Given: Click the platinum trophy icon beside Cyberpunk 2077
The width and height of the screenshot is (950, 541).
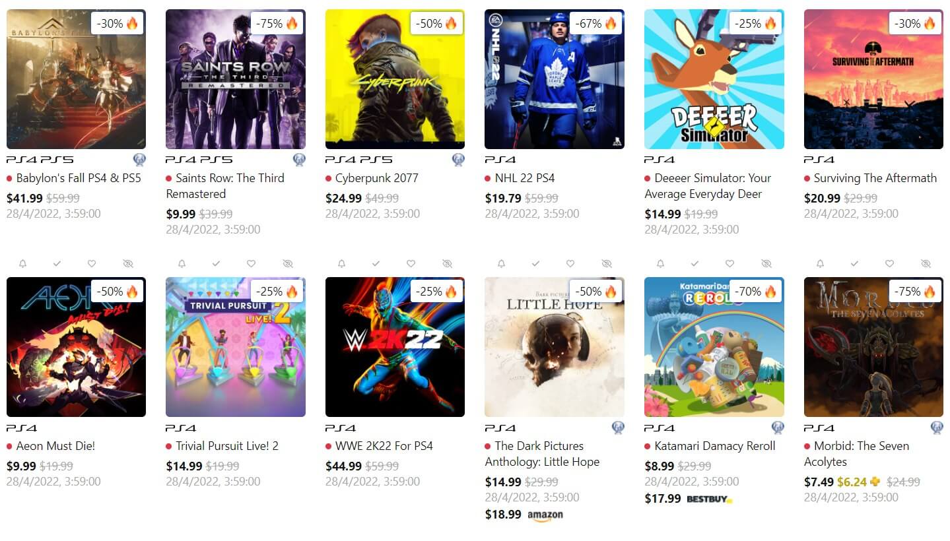Looking at the screenshot, I should pos(458,160).
